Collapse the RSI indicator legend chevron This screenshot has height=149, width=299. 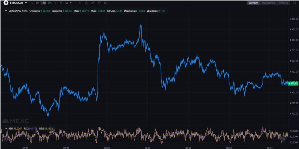pos(6,129)
